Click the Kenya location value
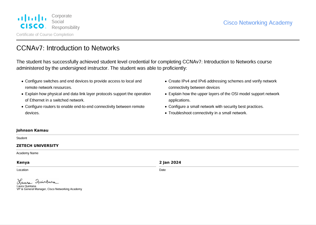Viewport: 316px width, 225px height. coord(23,163)
